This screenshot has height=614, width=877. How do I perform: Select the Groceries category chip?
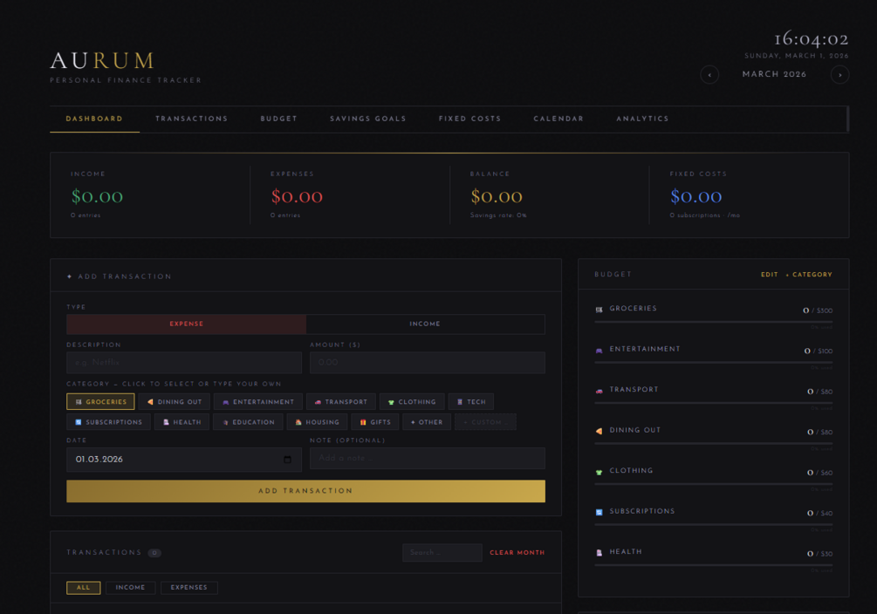tap(100, 401)
